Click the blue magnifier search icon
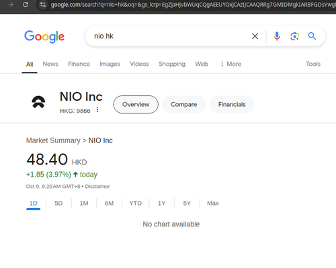Screen dimensions: 336x268 312,36
